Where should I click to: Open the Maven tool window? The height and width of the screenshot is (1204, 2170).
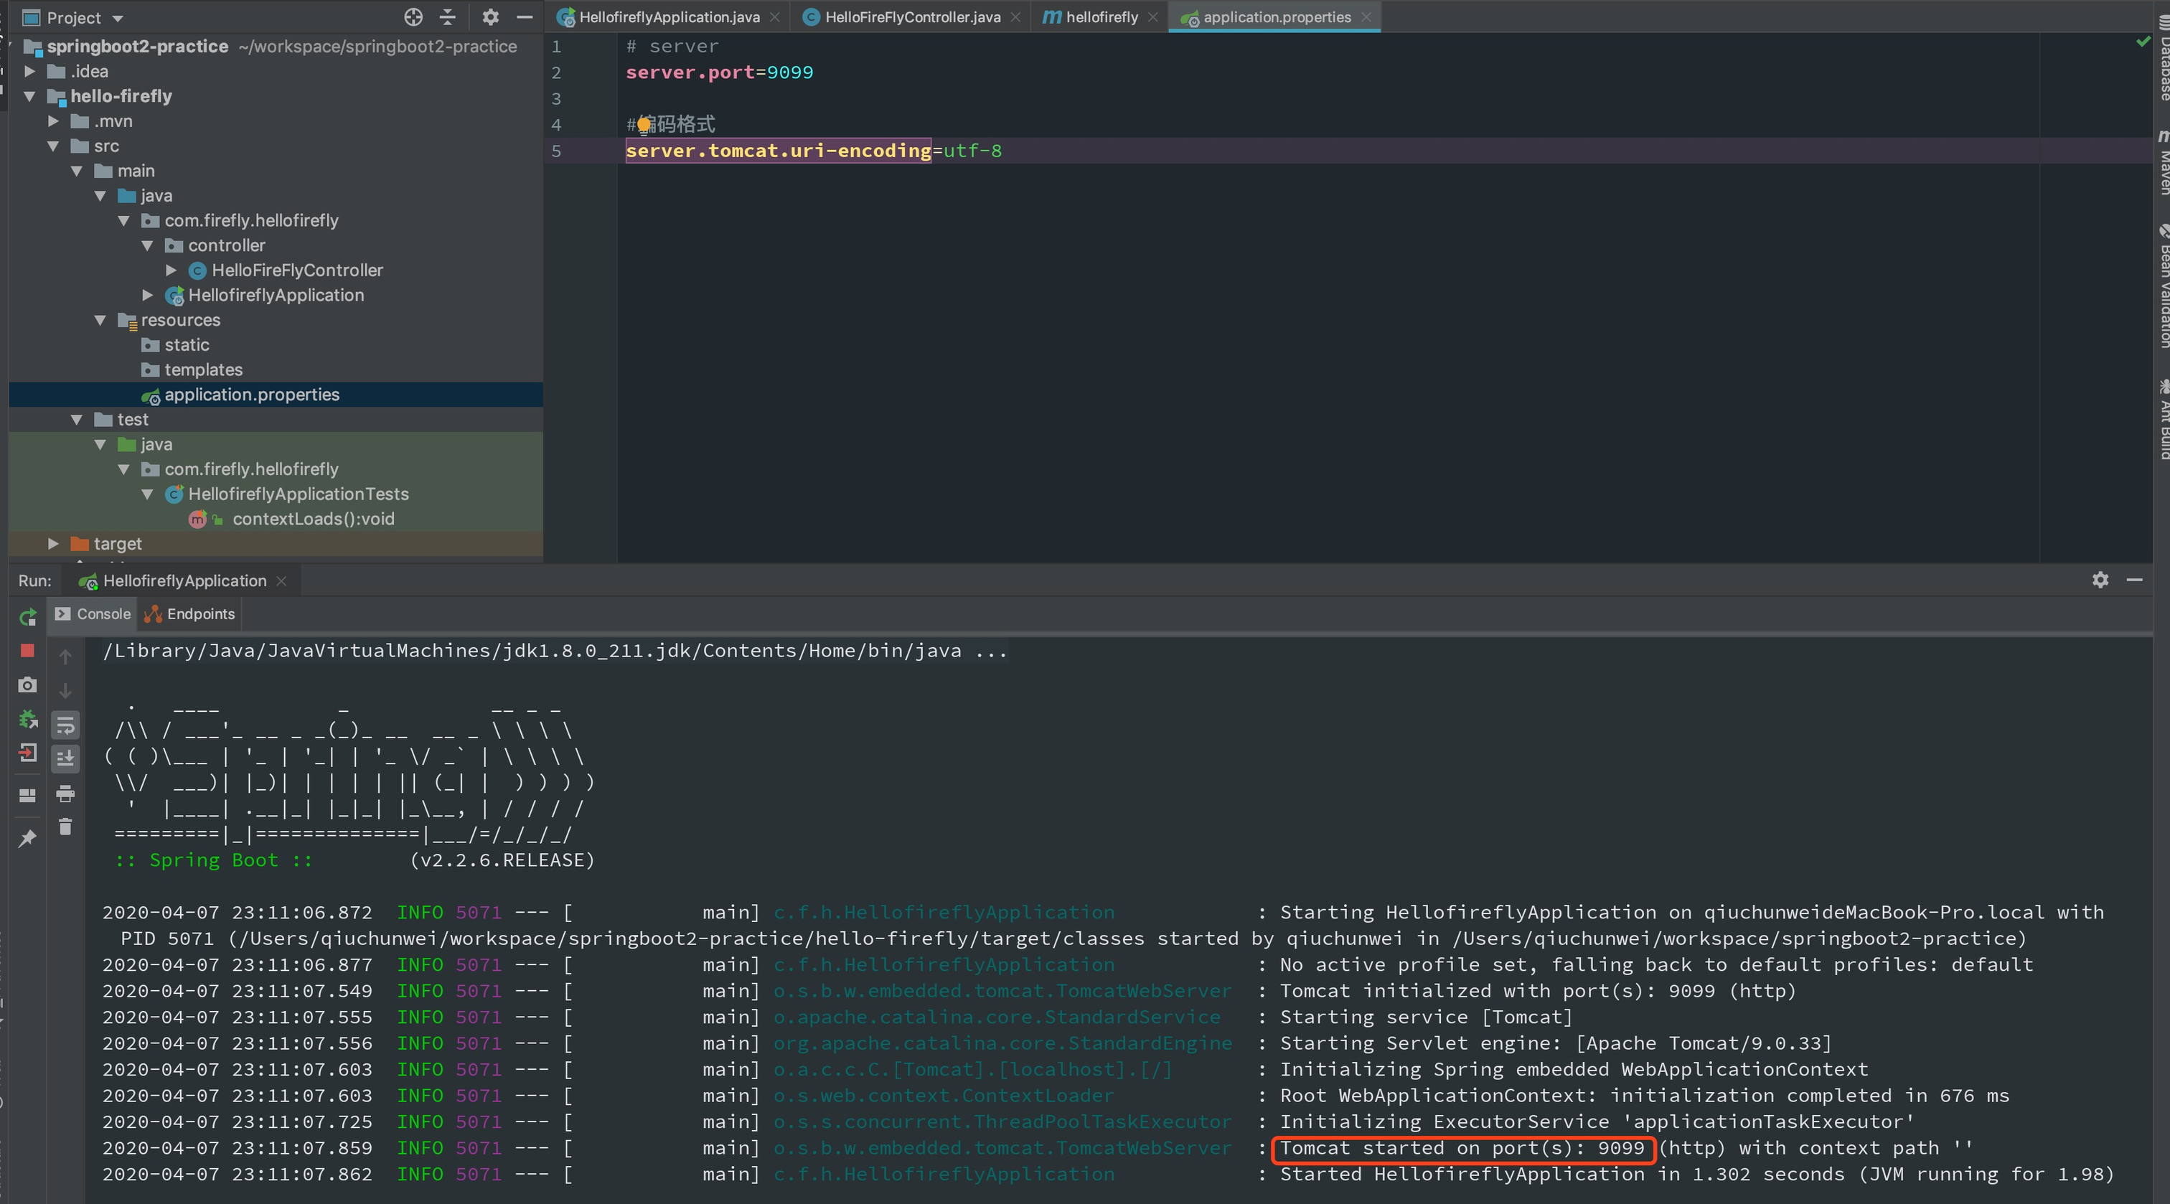(2161, 166)
